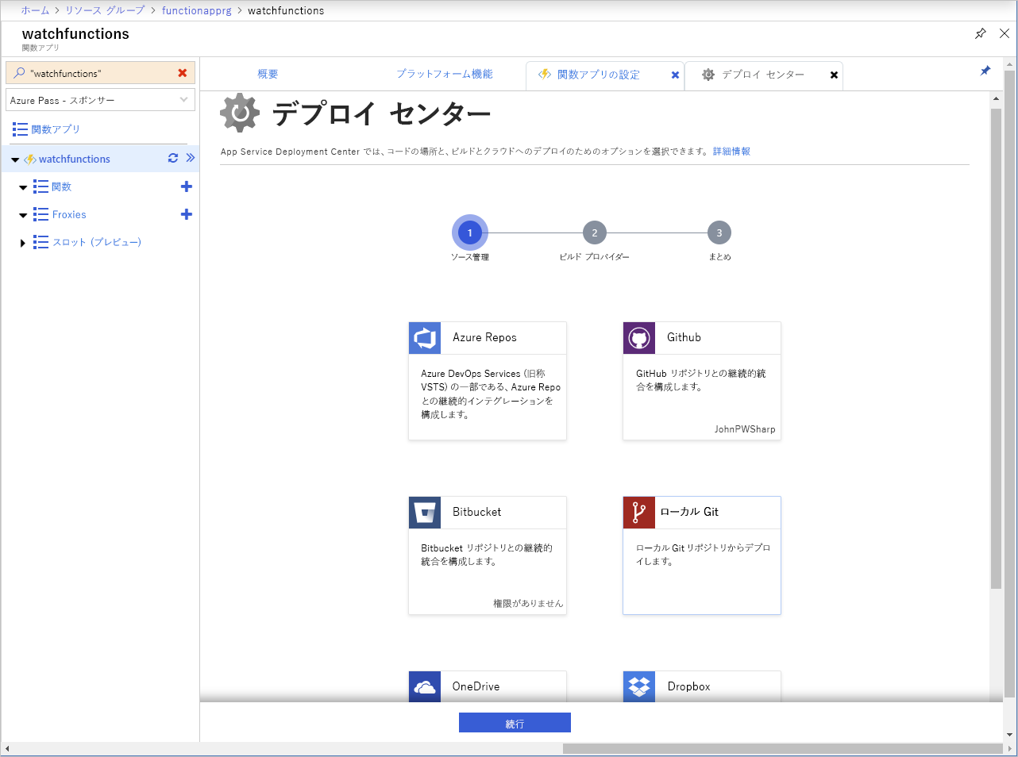The height and width of the screenshot is (757, 1018).
Task: Click the pin icon in the blade header
Action: [981, 33]
